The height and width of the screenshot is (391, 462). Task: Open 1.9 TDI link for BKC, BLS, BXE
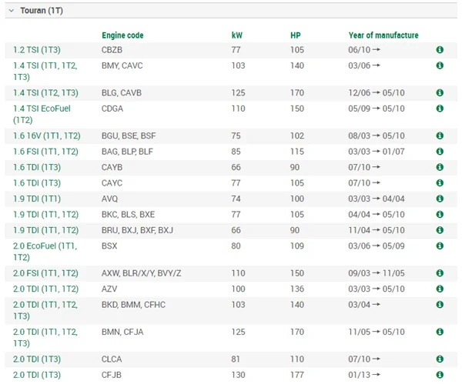click(x=45, y=214)
